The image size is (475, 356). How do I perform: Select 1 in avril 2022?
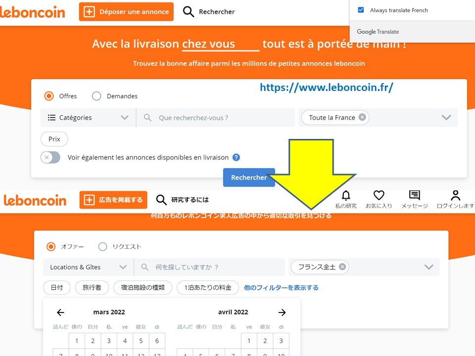click(x=249, y=341)
